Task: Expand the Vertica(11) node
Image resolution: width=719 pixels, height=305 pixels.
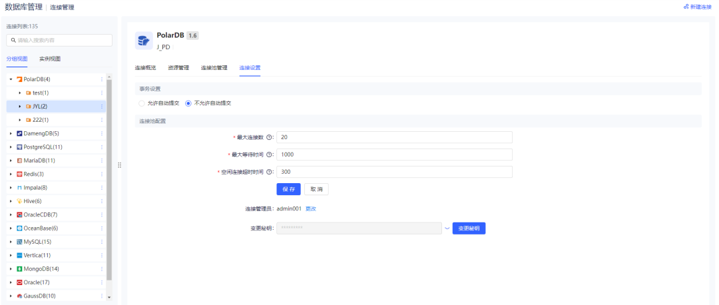Action: pos(11,255)
